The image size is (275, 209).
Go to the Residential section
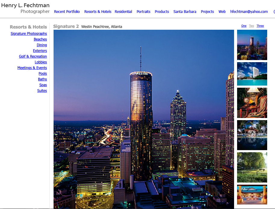pos(123,12)
